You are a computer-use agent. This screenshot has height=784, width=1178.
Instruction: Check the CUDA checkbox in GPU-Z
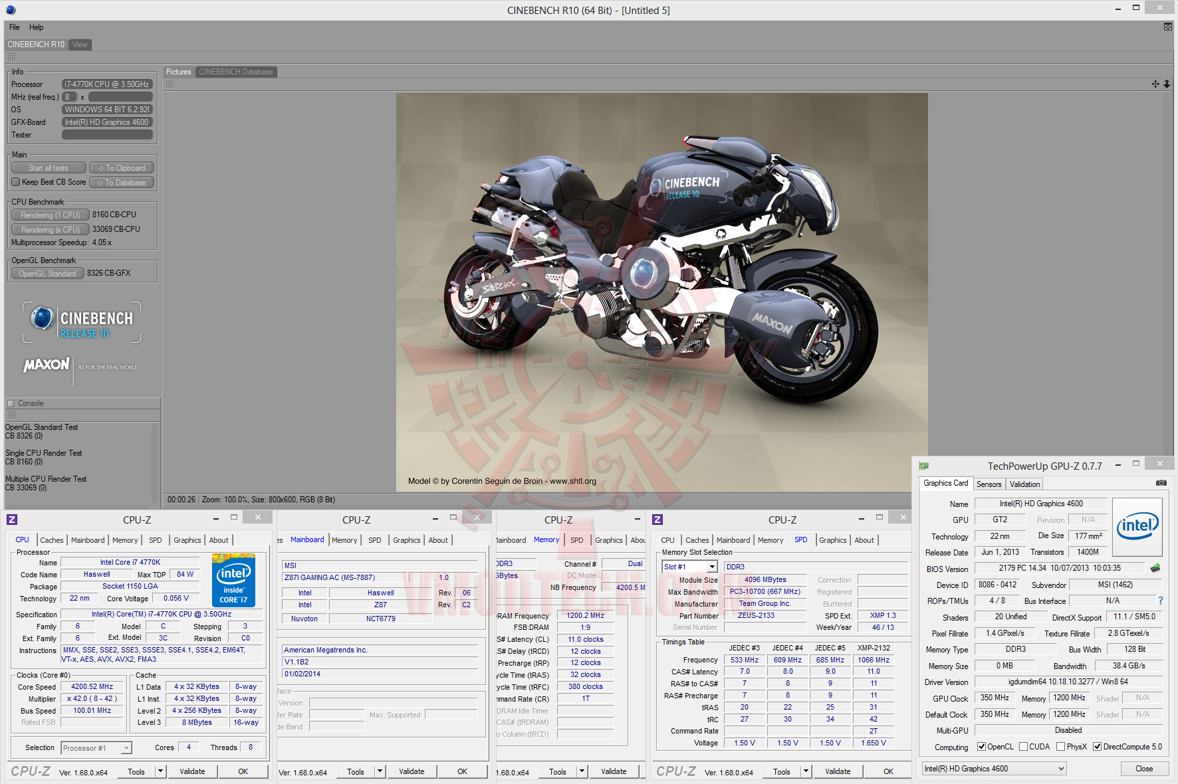1024,747
